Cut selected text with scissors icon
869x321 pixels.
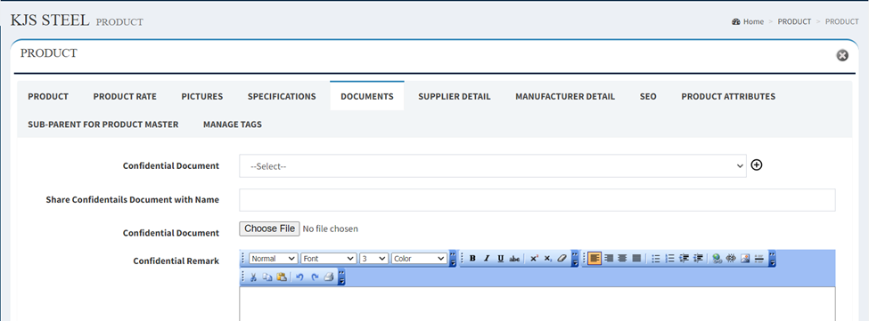pos(253,277)
